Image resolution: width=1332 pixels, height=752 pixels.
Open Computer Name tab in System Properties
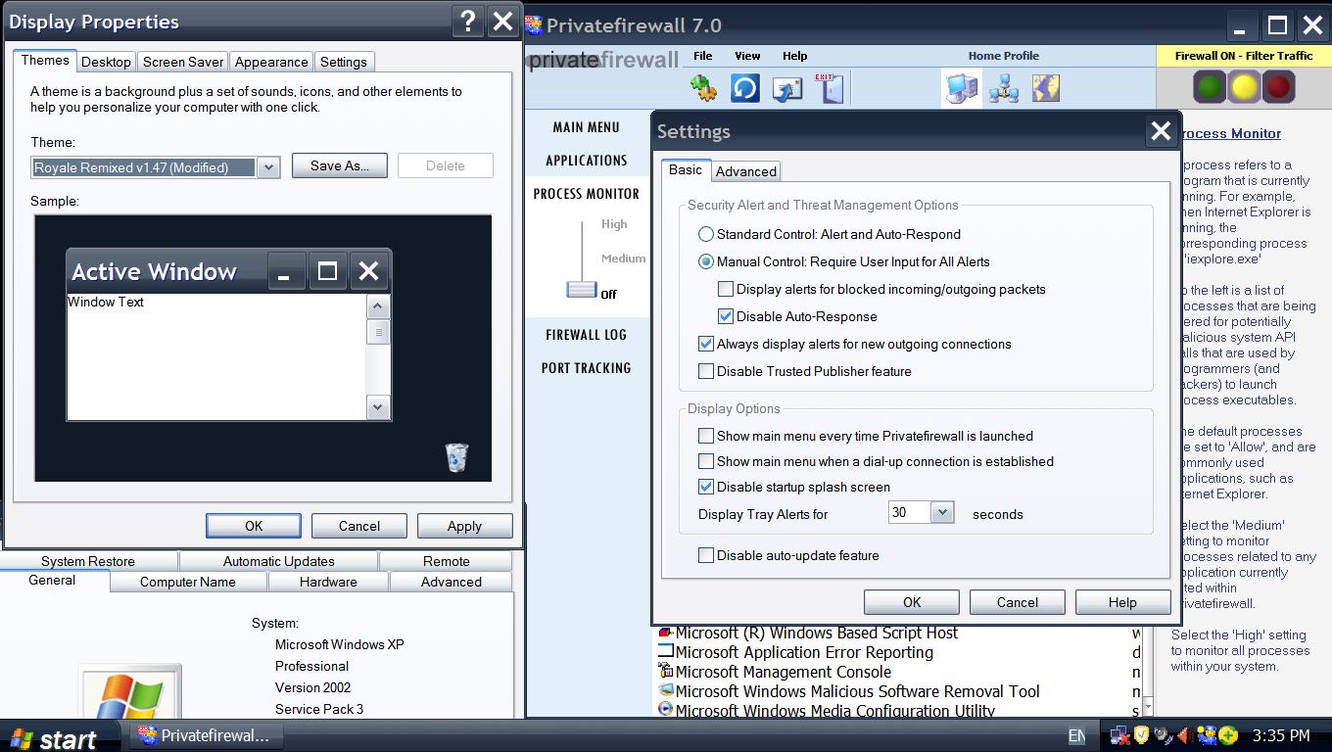pos(188,582)
